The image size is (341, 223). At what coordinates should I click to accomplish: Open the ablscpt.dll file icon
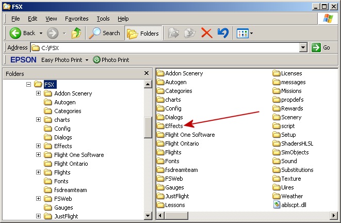click(277, 205)
